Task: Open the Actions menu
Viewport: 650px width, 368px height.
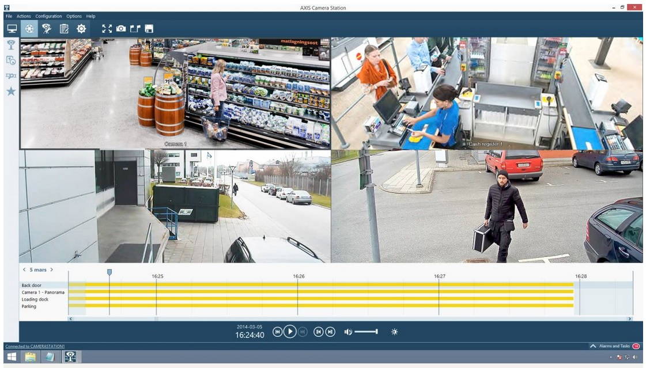Action: [24, 16]
